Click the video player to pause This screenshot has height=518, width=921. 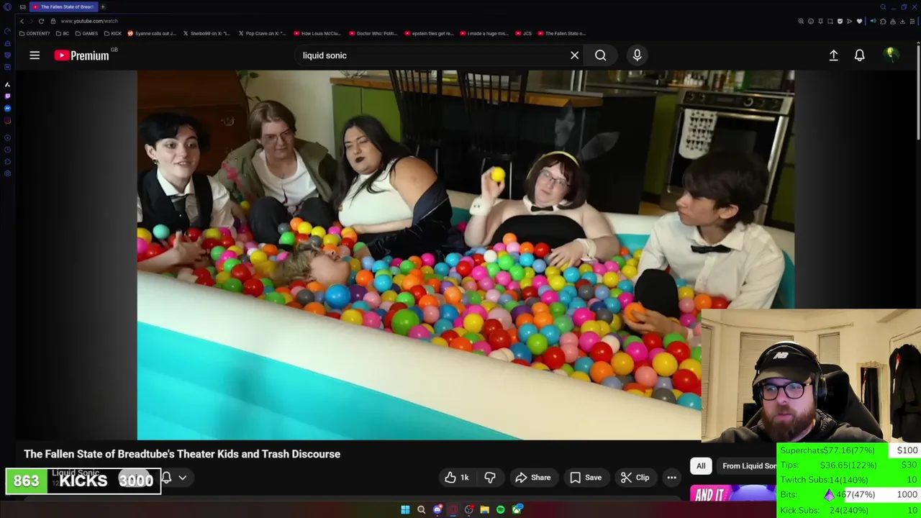point(466,255)
